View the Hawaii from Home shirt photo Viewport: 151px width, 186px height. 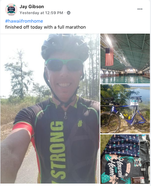[x=125, y=159]
